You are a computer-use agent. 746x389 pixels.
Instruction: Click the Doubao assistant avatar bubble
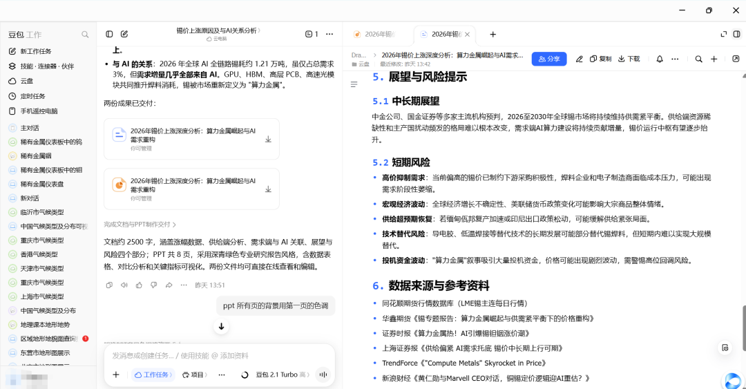tap(733, 381)
